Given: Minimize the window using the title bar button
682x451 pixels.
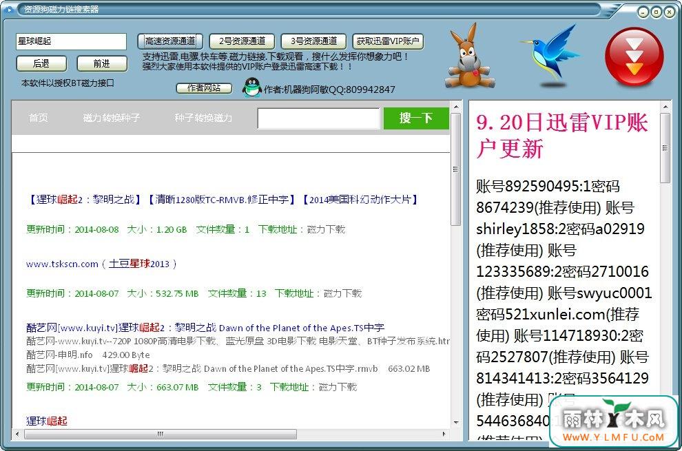Looking at the screenshot, I should point(643,12).
